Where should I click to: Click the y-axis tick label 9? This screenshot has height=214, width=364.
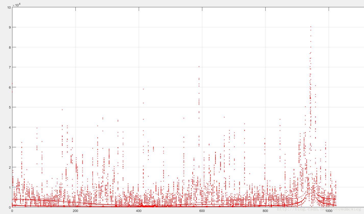(10, 27)
